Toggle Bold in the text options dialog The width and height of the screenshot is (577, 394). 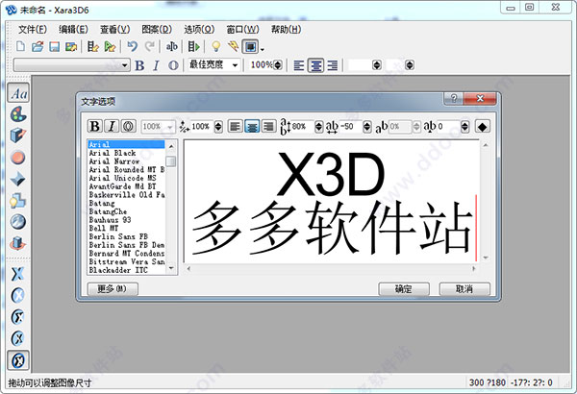pyautogui.click(x=94, y=126)
